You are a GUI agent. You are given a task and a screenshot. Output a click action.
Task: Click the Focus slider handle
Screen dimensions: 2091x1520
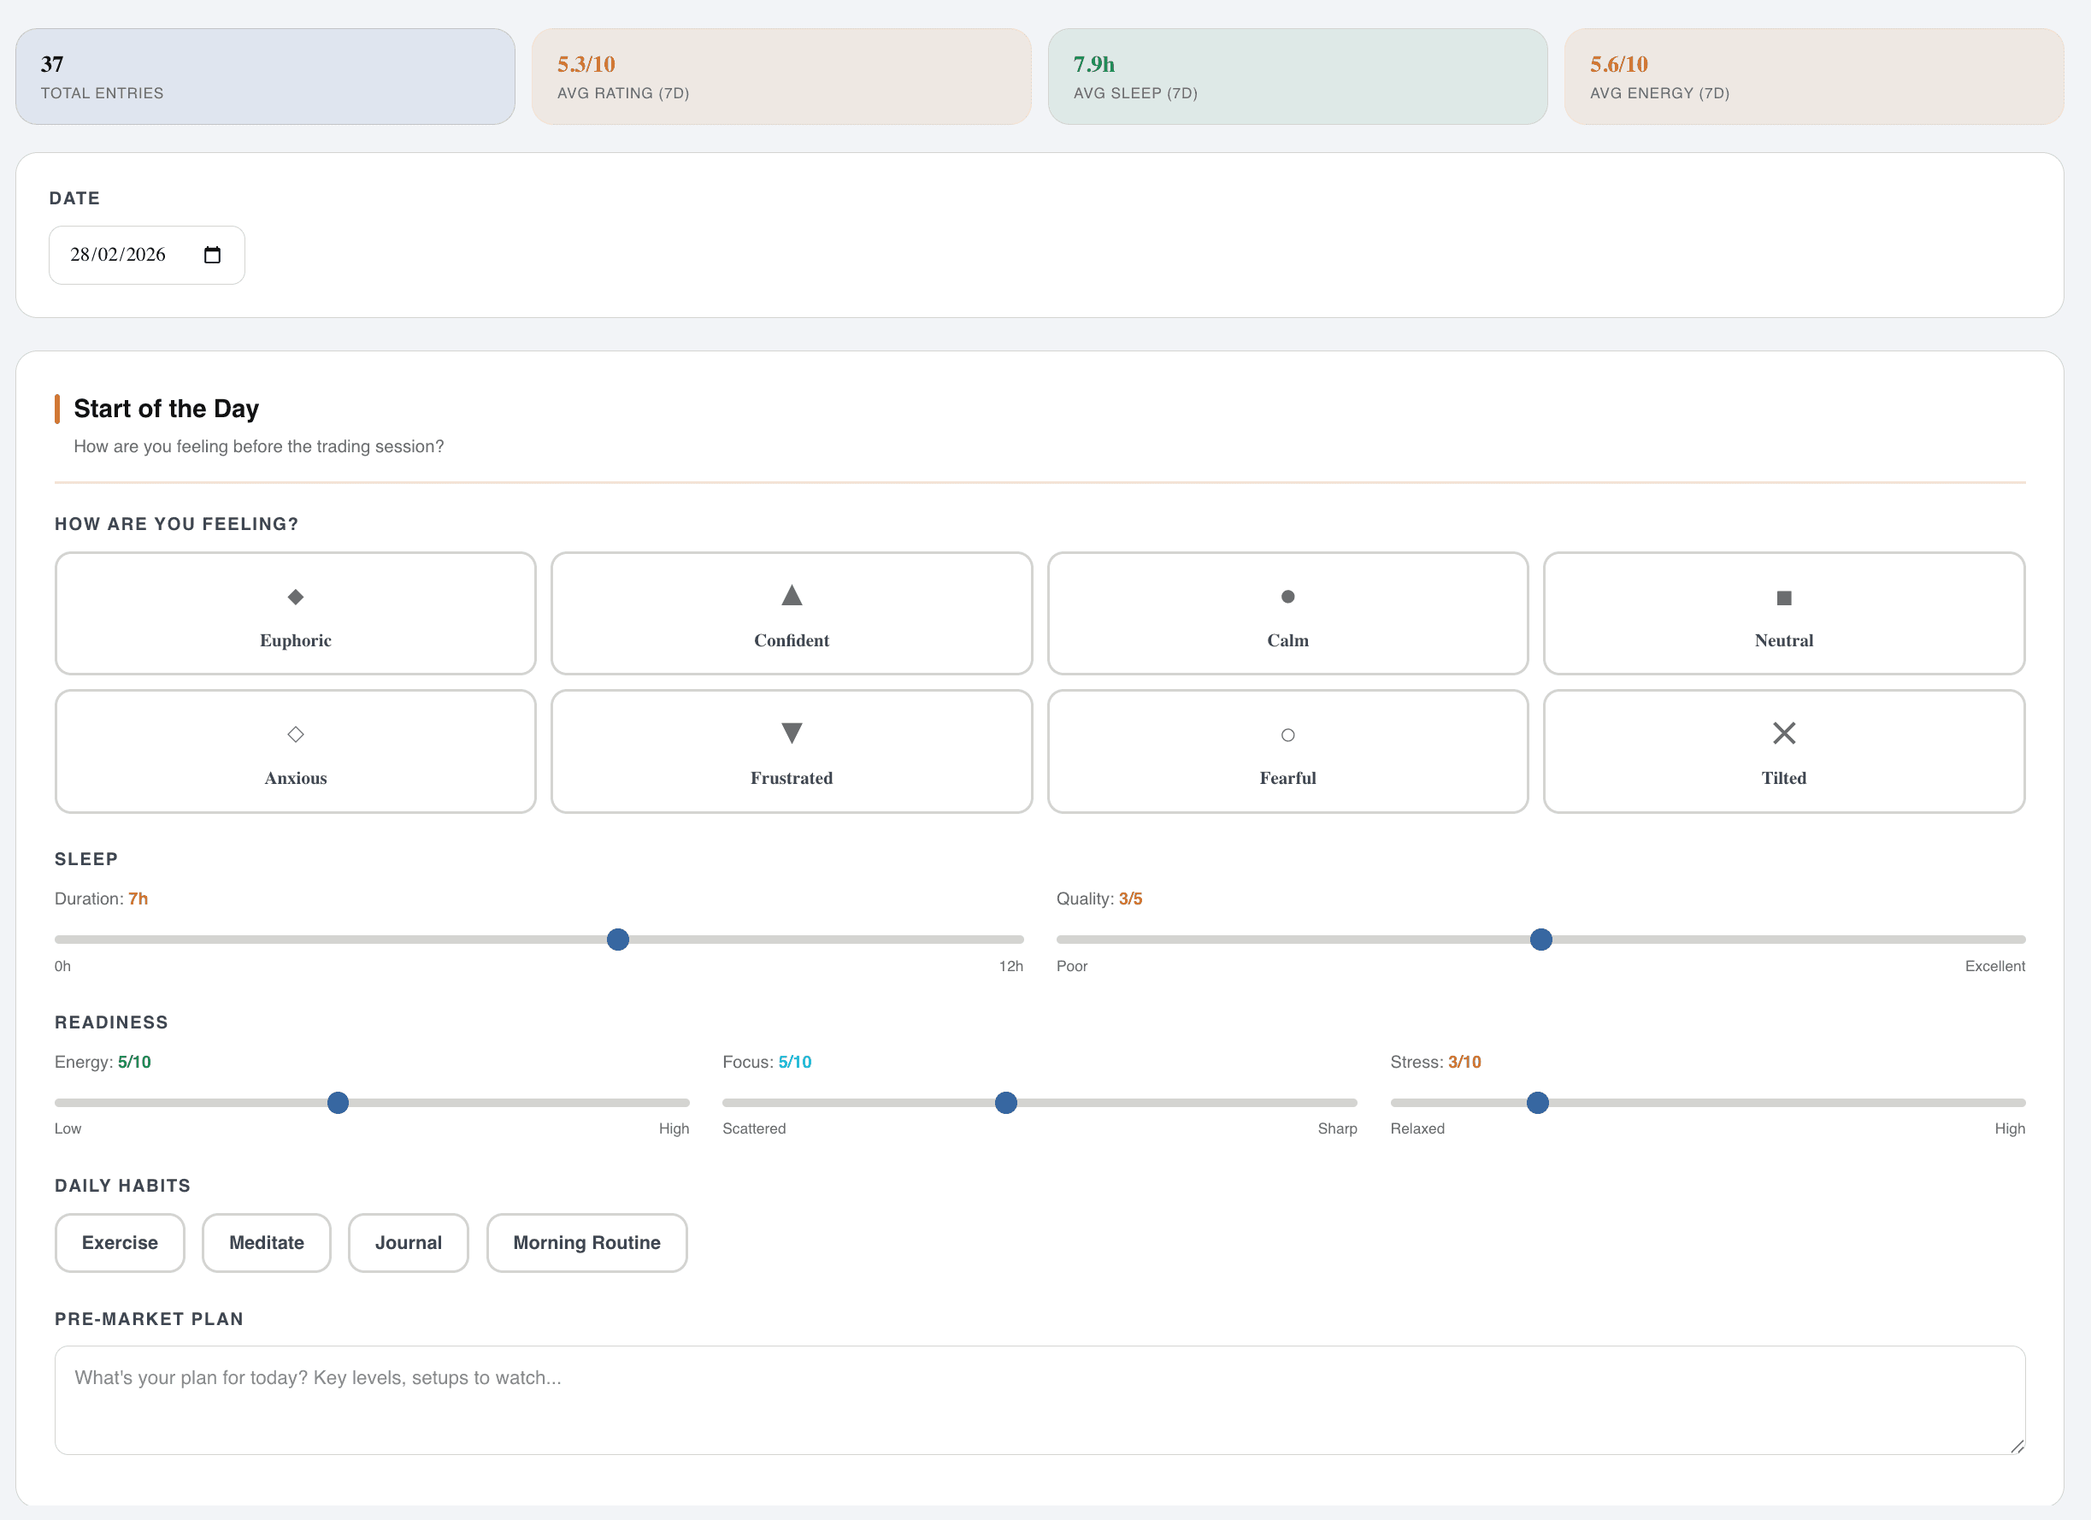click(1006, 1103)
